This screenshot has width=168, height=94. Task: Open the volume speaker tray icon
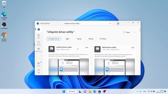pos(151,91)
